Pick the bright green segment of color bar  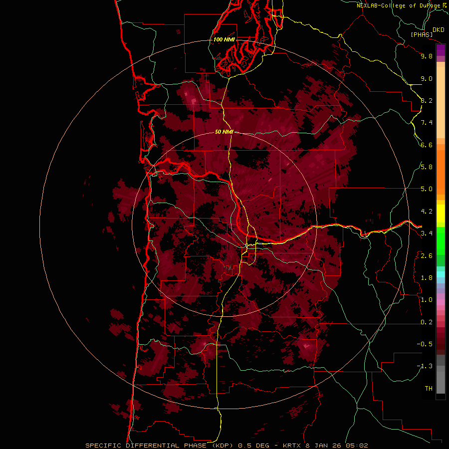point(441,241)
